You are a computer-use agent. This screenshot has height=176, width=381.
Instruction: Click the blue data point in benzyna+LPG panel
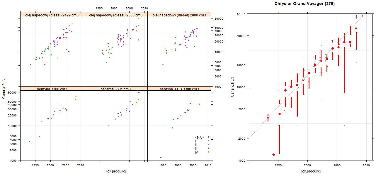tap(161, 158)
